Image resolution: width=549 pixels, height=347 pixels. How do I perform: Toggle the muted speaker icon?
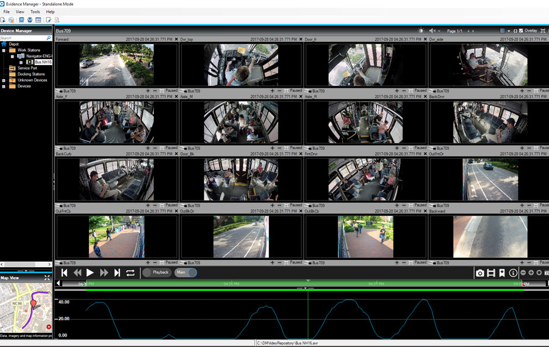tap(432, 31)
